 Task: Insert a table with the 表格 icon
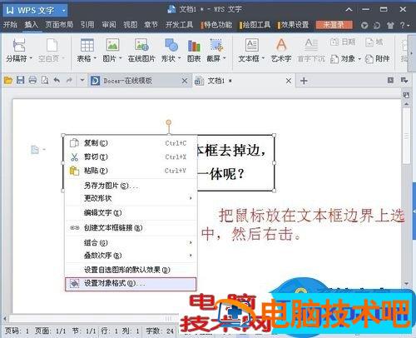pos(87,45)
